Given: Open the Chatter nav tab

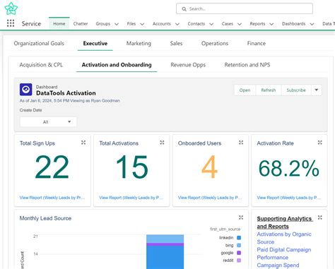Looking at the screenshot, I should pyautogui.click(x=81, y=24).
